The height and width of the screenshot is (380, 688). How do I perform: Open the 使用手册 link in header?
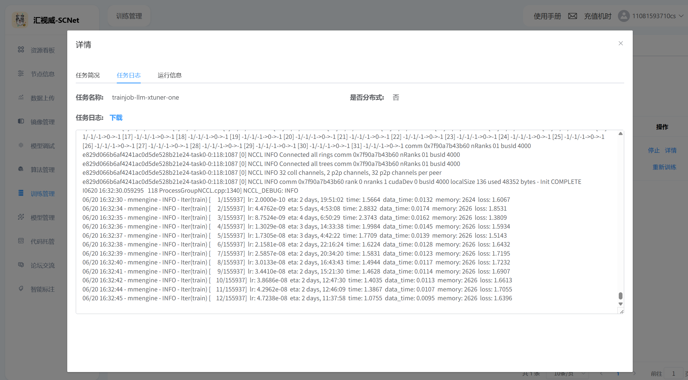click(x=547, y=16)
